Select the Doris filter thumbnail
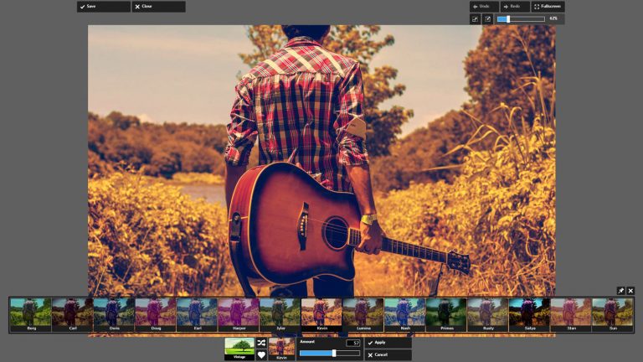 click(x=114, y=315)
